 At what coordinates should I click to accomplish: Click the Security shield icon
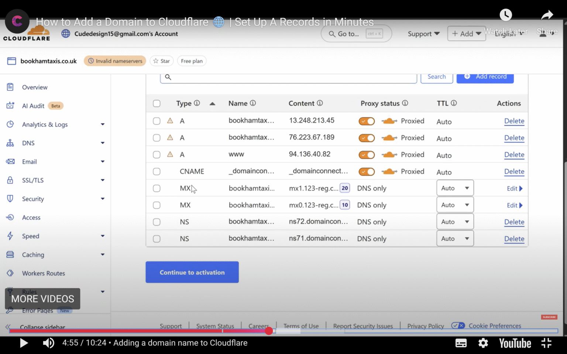pos(10,199)
